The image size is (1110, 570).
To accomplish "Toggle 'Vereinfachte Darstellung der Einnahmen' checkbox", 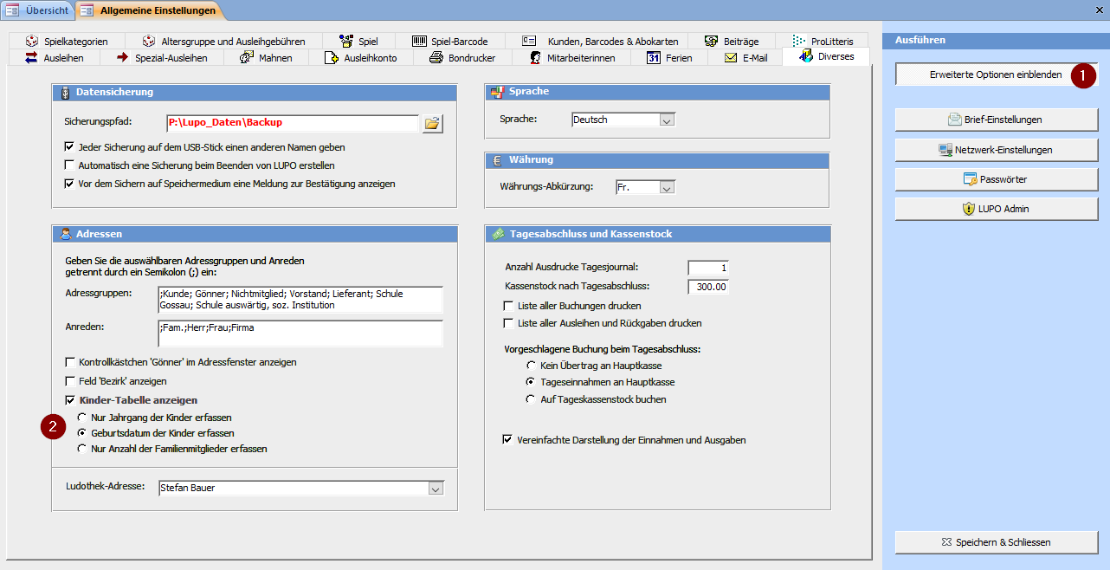I will (x=507, y=440).
